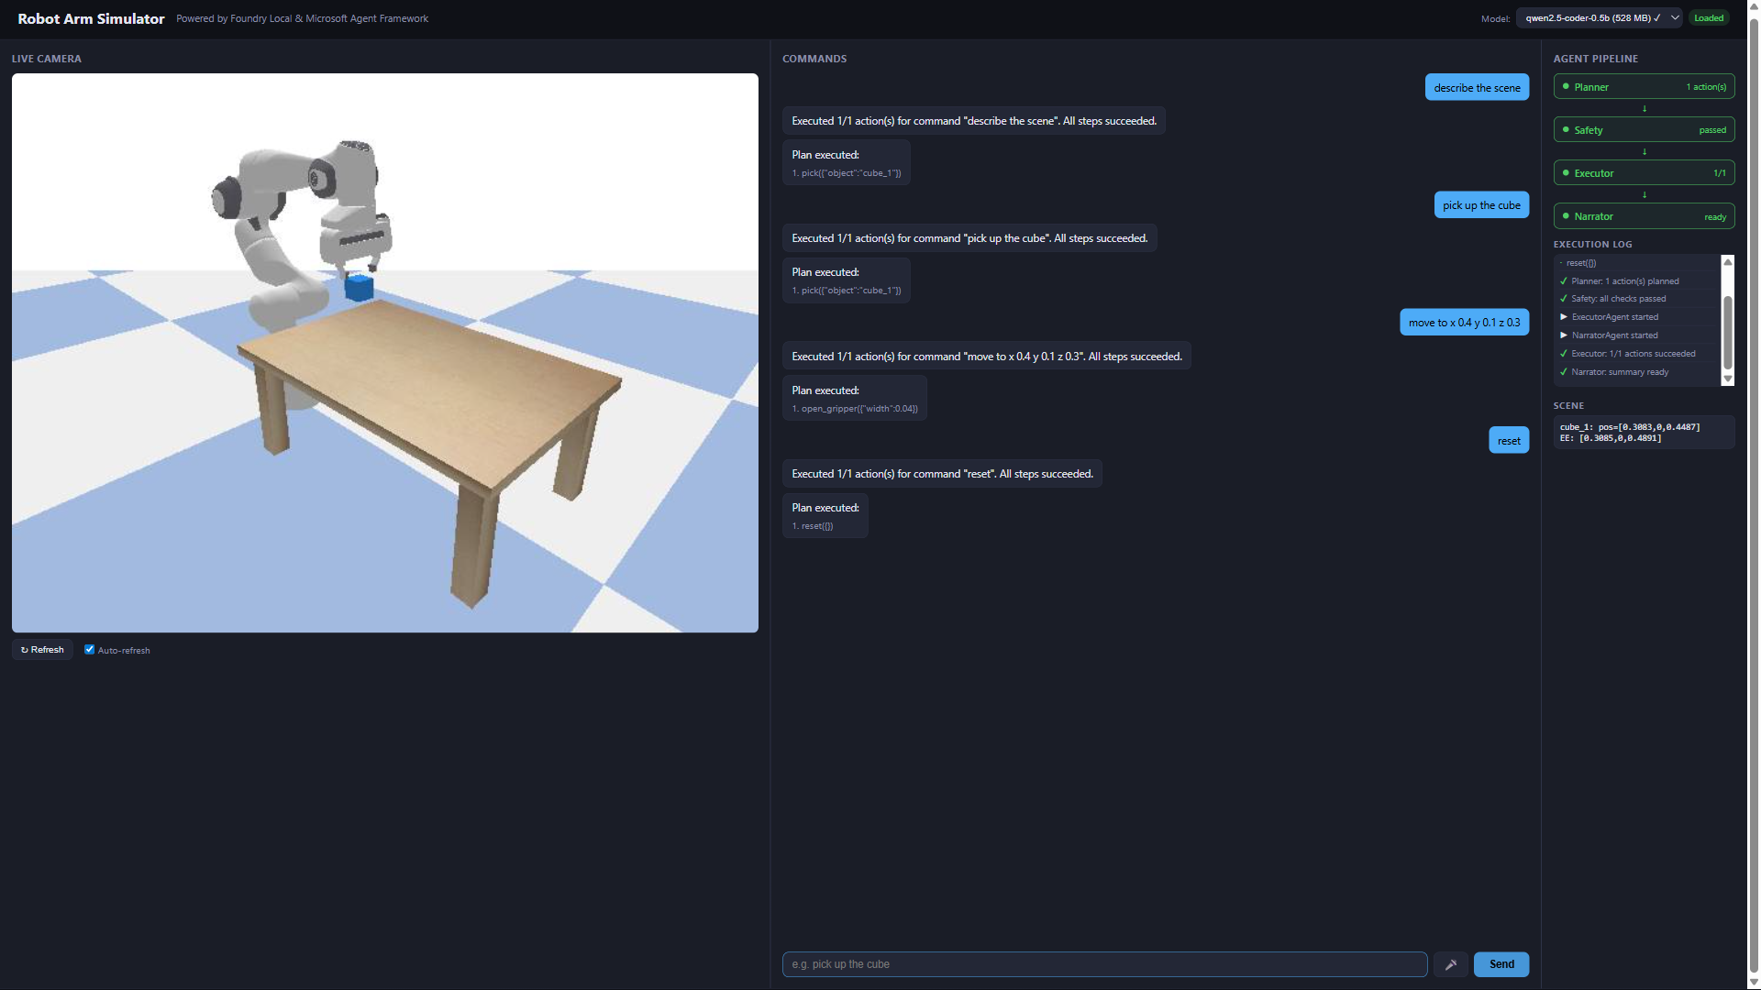Image resolution: width=1761 pixels, height=990 pixels.
Task: Click the Loaded status badge
Action: pyautogui.click(x=1708, y=18)
